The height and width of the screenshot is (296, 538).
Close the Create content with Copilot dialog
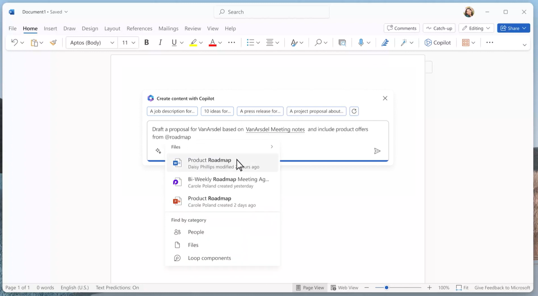385,98
